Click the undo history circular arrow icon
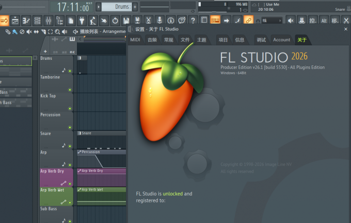The image size is (351, 223). (x=115, y=21)
